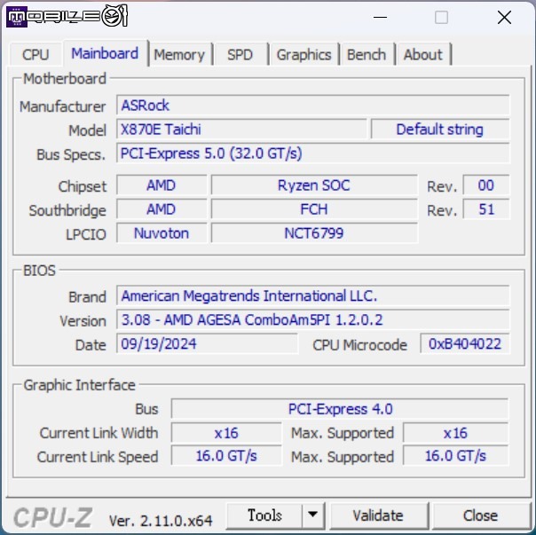Screen dimensions: 536x535
Task: Click the Tools button
Action: pos(264,515)
